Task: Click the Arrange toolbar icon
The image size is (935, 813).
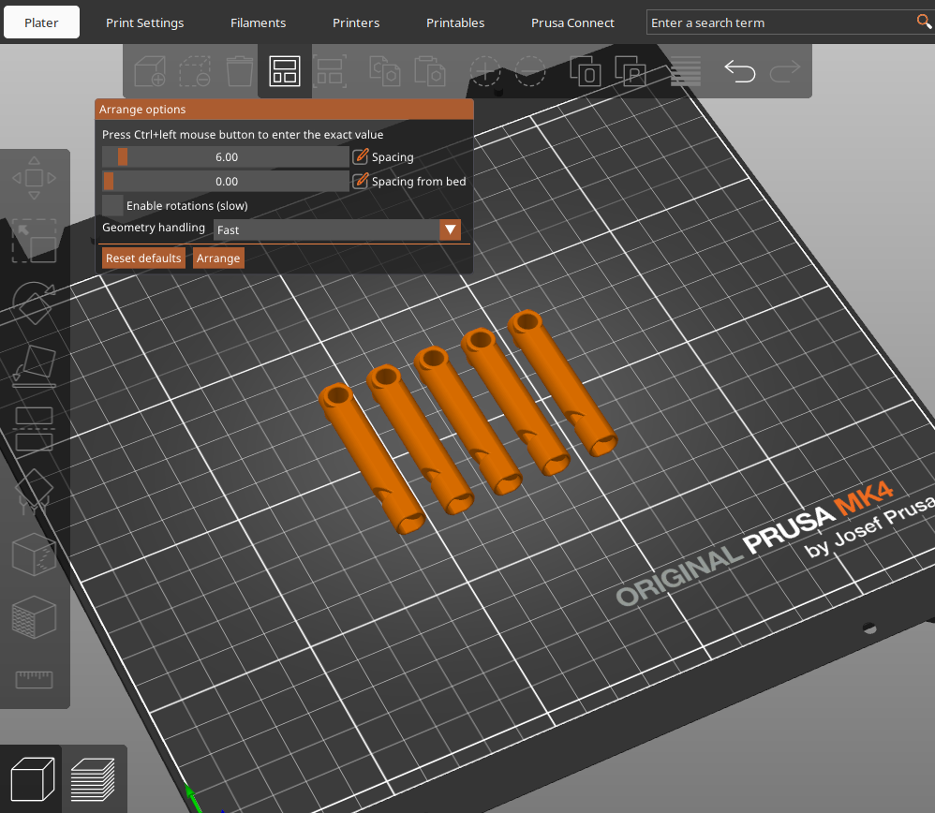Action: tap(284, 70)
